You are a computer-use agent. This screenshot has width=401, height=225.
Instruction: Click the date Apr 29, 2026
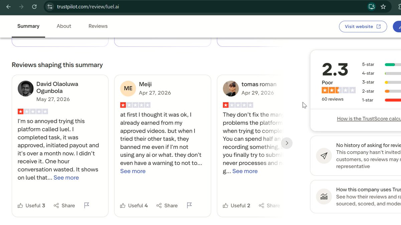(258, 93)
